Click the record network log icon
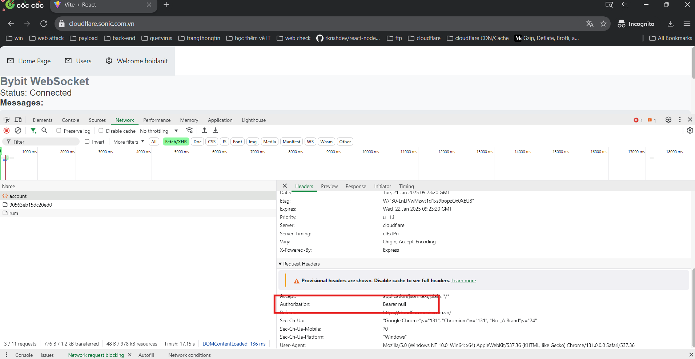Image resolution: width=695 pixels, height=359 pixels. 7,131
